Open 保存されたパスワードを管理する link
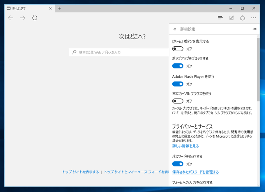The height and width of the screenshot is (192, 265). 195,172
